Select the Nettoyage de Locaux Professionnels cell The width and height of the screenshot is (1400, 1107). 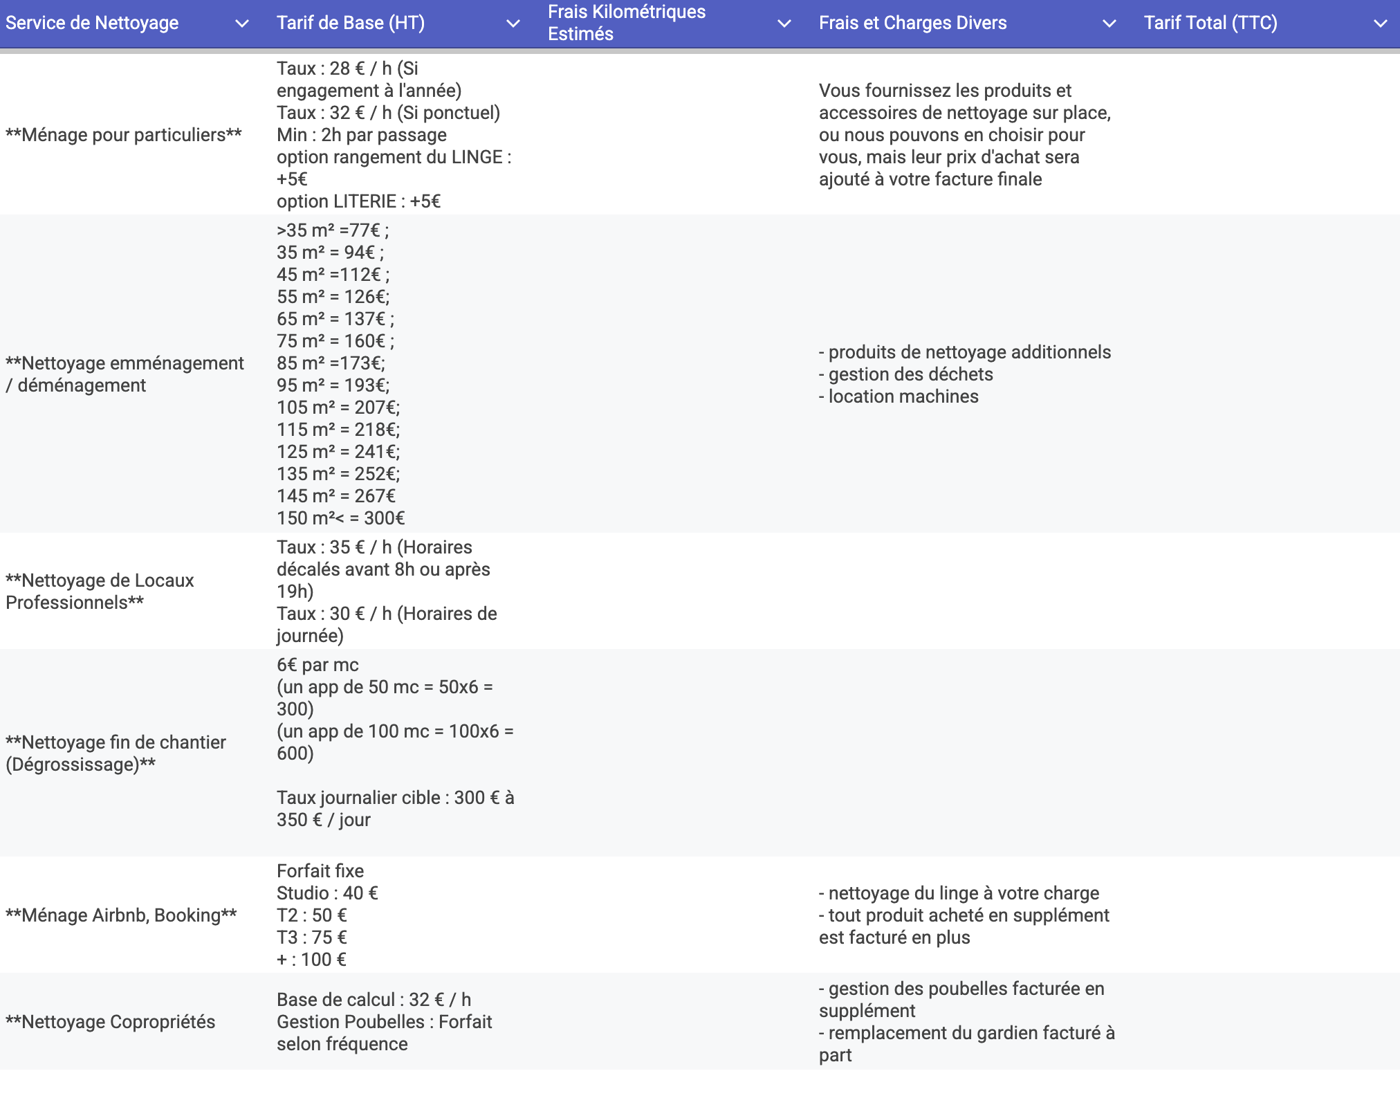pyautogui.click(x=100, y=592)
